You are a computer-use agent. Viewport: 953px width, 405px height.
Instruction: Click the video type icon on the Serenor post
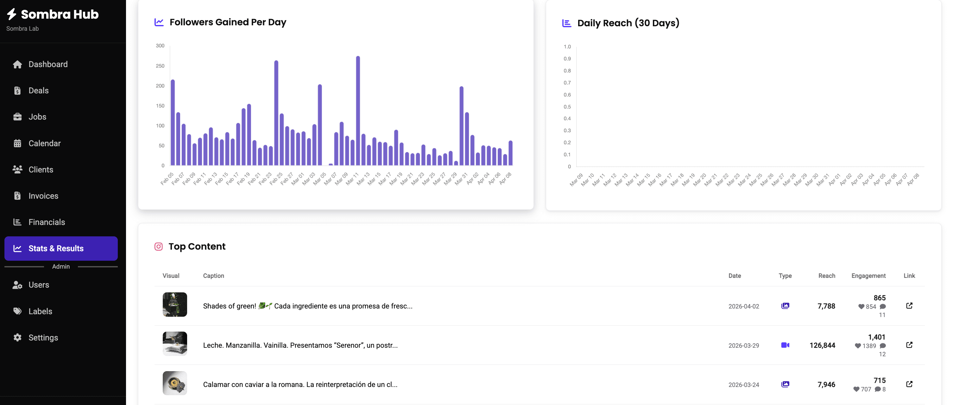click(x=786, y=345)
